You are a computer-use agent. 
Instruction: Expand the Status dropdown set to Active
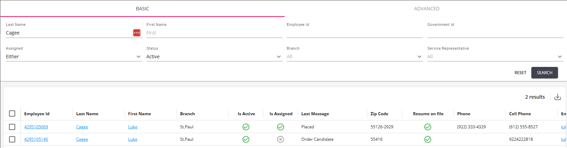(x=214, y=57)
